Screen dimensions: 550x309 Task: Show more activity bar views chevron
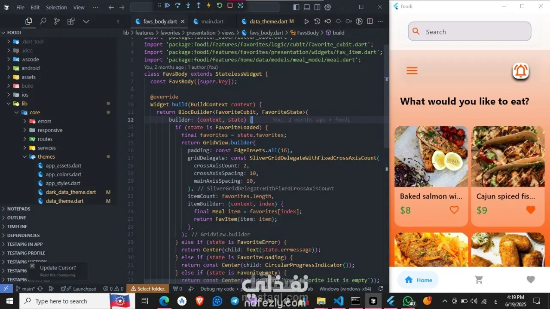pyautogui.click(x=86, y=21)
